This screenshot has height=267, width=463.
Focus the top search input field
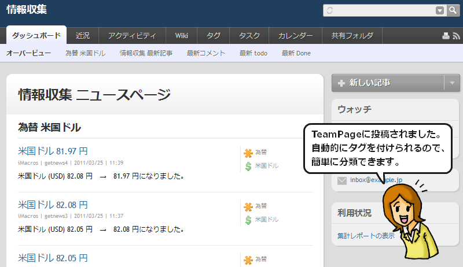click(x=384, y=10)
